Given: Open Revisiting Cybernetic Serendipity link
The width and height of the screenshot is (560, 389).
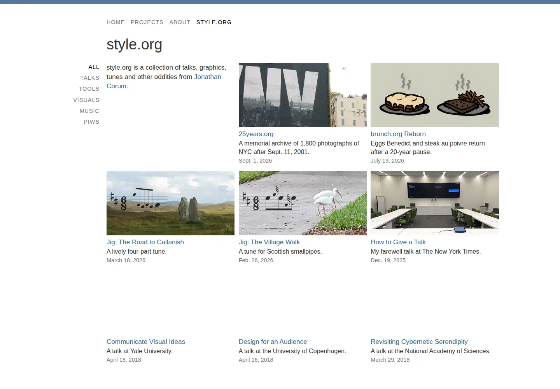Looking at the screenshot, I should [419, 342].
